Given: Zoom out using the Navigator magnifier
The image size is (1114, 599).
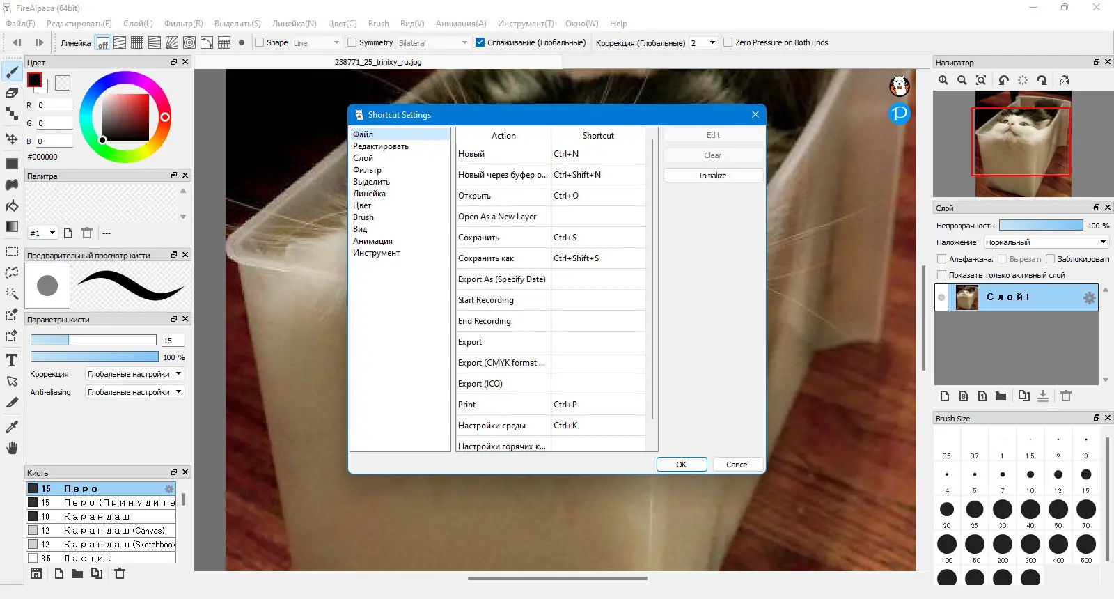Looking at the screenshot, I should [x=962, y=80].
